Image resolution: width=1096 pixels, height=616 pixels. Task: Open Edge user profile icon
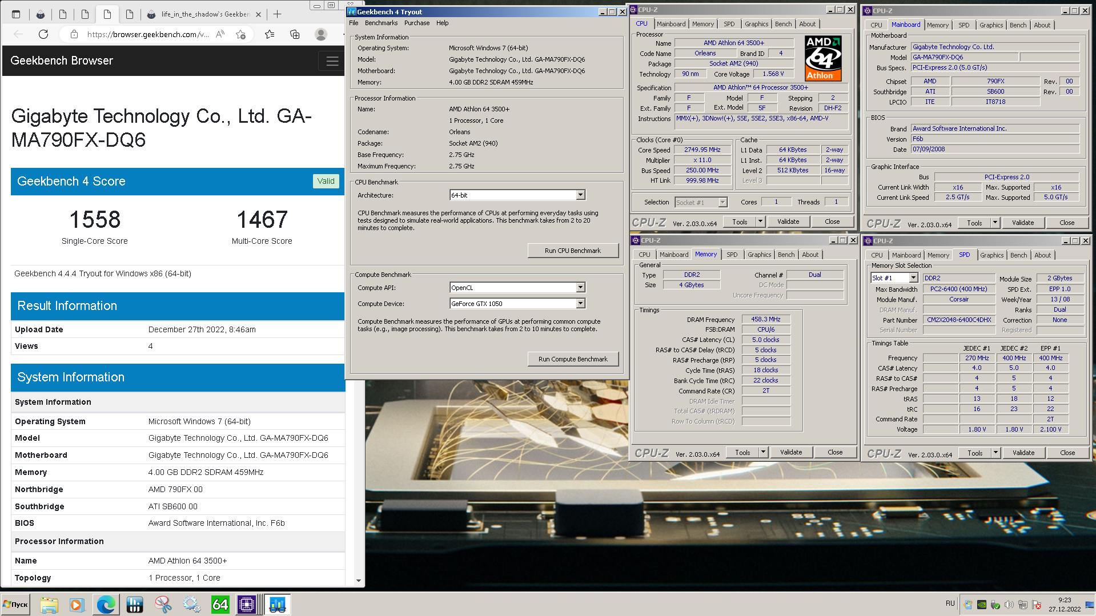tap(321, 34)
